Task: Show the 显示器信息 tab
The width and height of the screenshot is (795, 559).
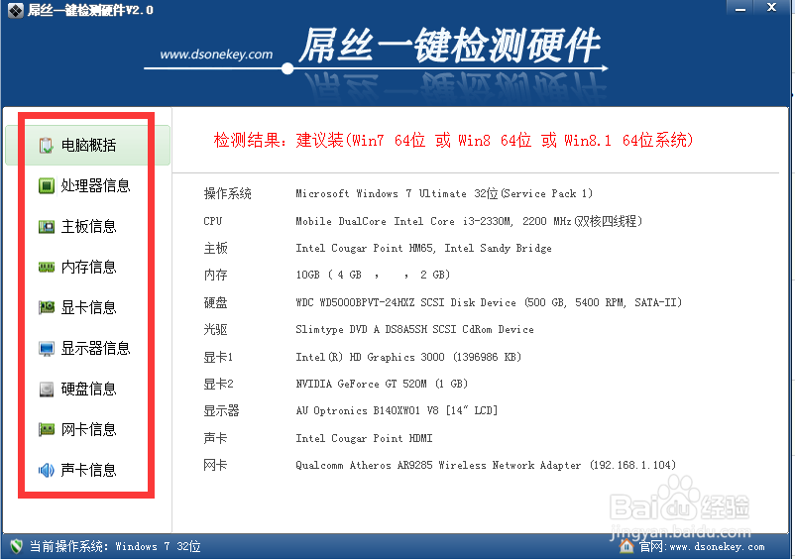Action: point(95,349)
